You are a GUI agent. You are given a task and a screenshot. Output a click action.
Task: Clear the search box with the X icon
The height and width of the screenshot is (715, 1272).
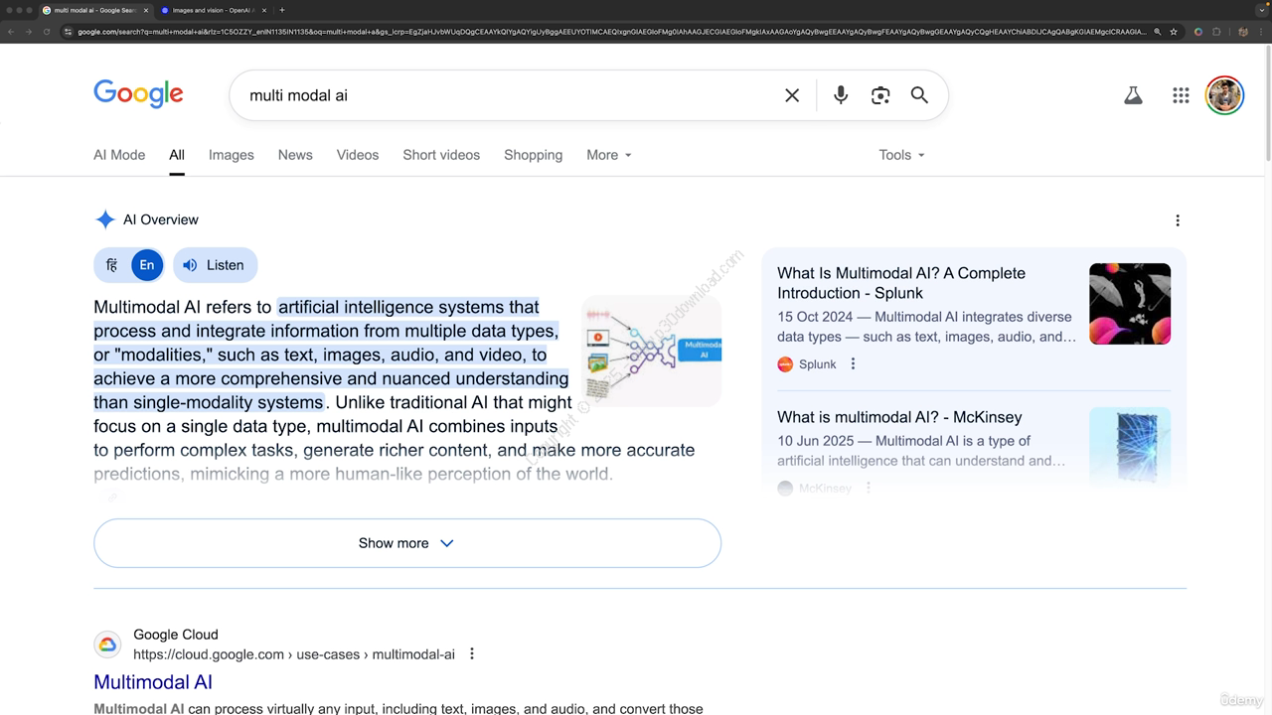coord(792,95)
